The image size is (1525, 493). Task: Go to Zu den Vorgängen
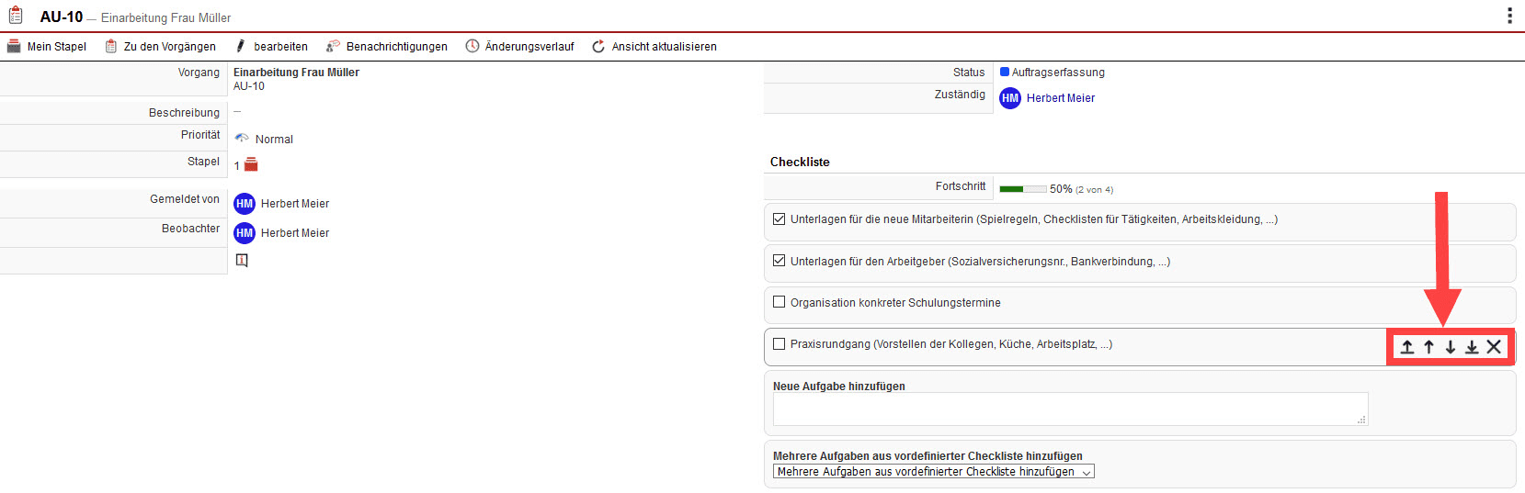point(161,47)
